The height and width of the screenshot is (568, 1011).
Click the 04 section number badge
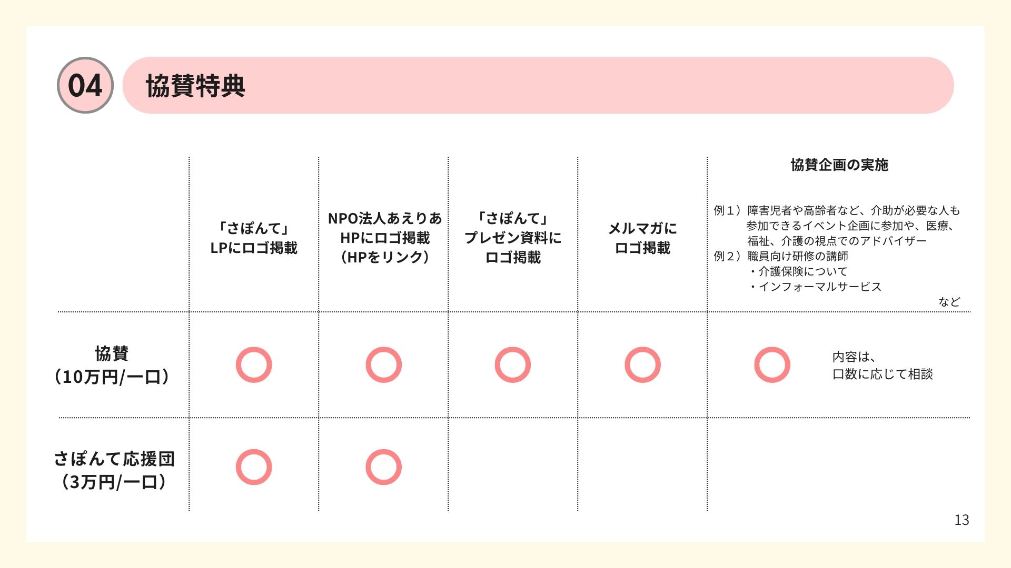pyautogui.click(x=85, y=85)
